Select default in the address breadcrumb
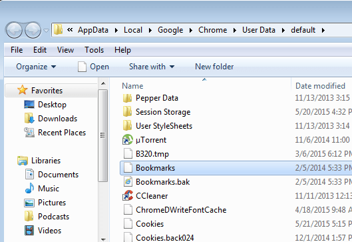The image size is (352, 242). pos(303,30)
